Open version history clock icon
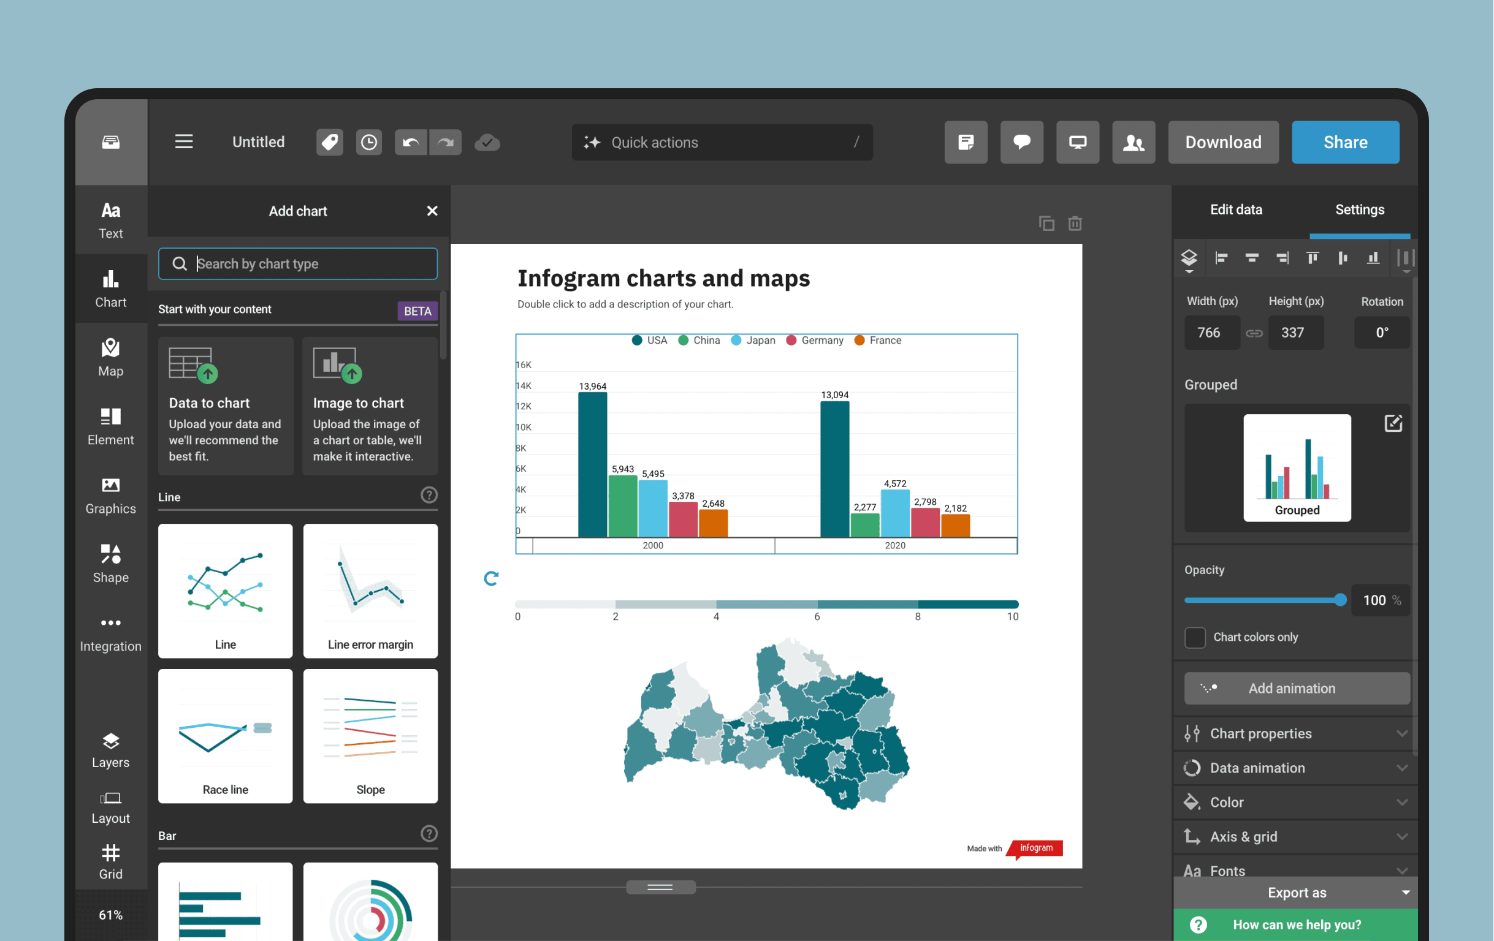 [368, 143]
